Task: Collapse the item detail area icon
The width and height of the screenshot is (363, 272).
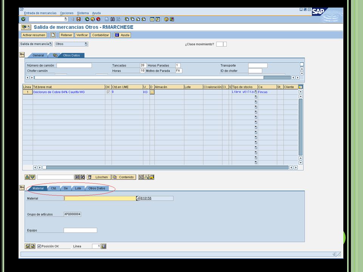Action: (x=22, y=188)
